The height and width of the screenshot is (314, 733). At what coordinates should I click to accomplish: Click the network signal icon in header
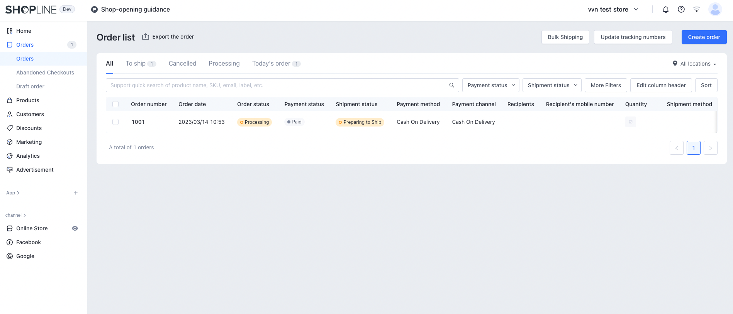pyautogui.click(x=696, y=10)
